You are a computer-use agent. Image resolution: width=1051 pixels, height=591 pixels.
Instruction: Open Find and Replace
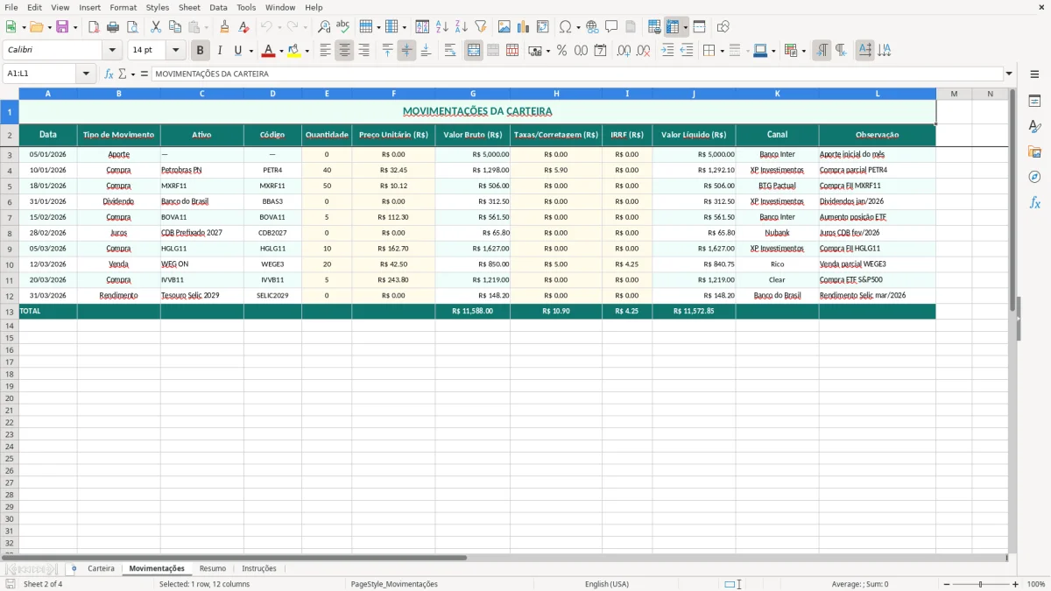[324, 27]
